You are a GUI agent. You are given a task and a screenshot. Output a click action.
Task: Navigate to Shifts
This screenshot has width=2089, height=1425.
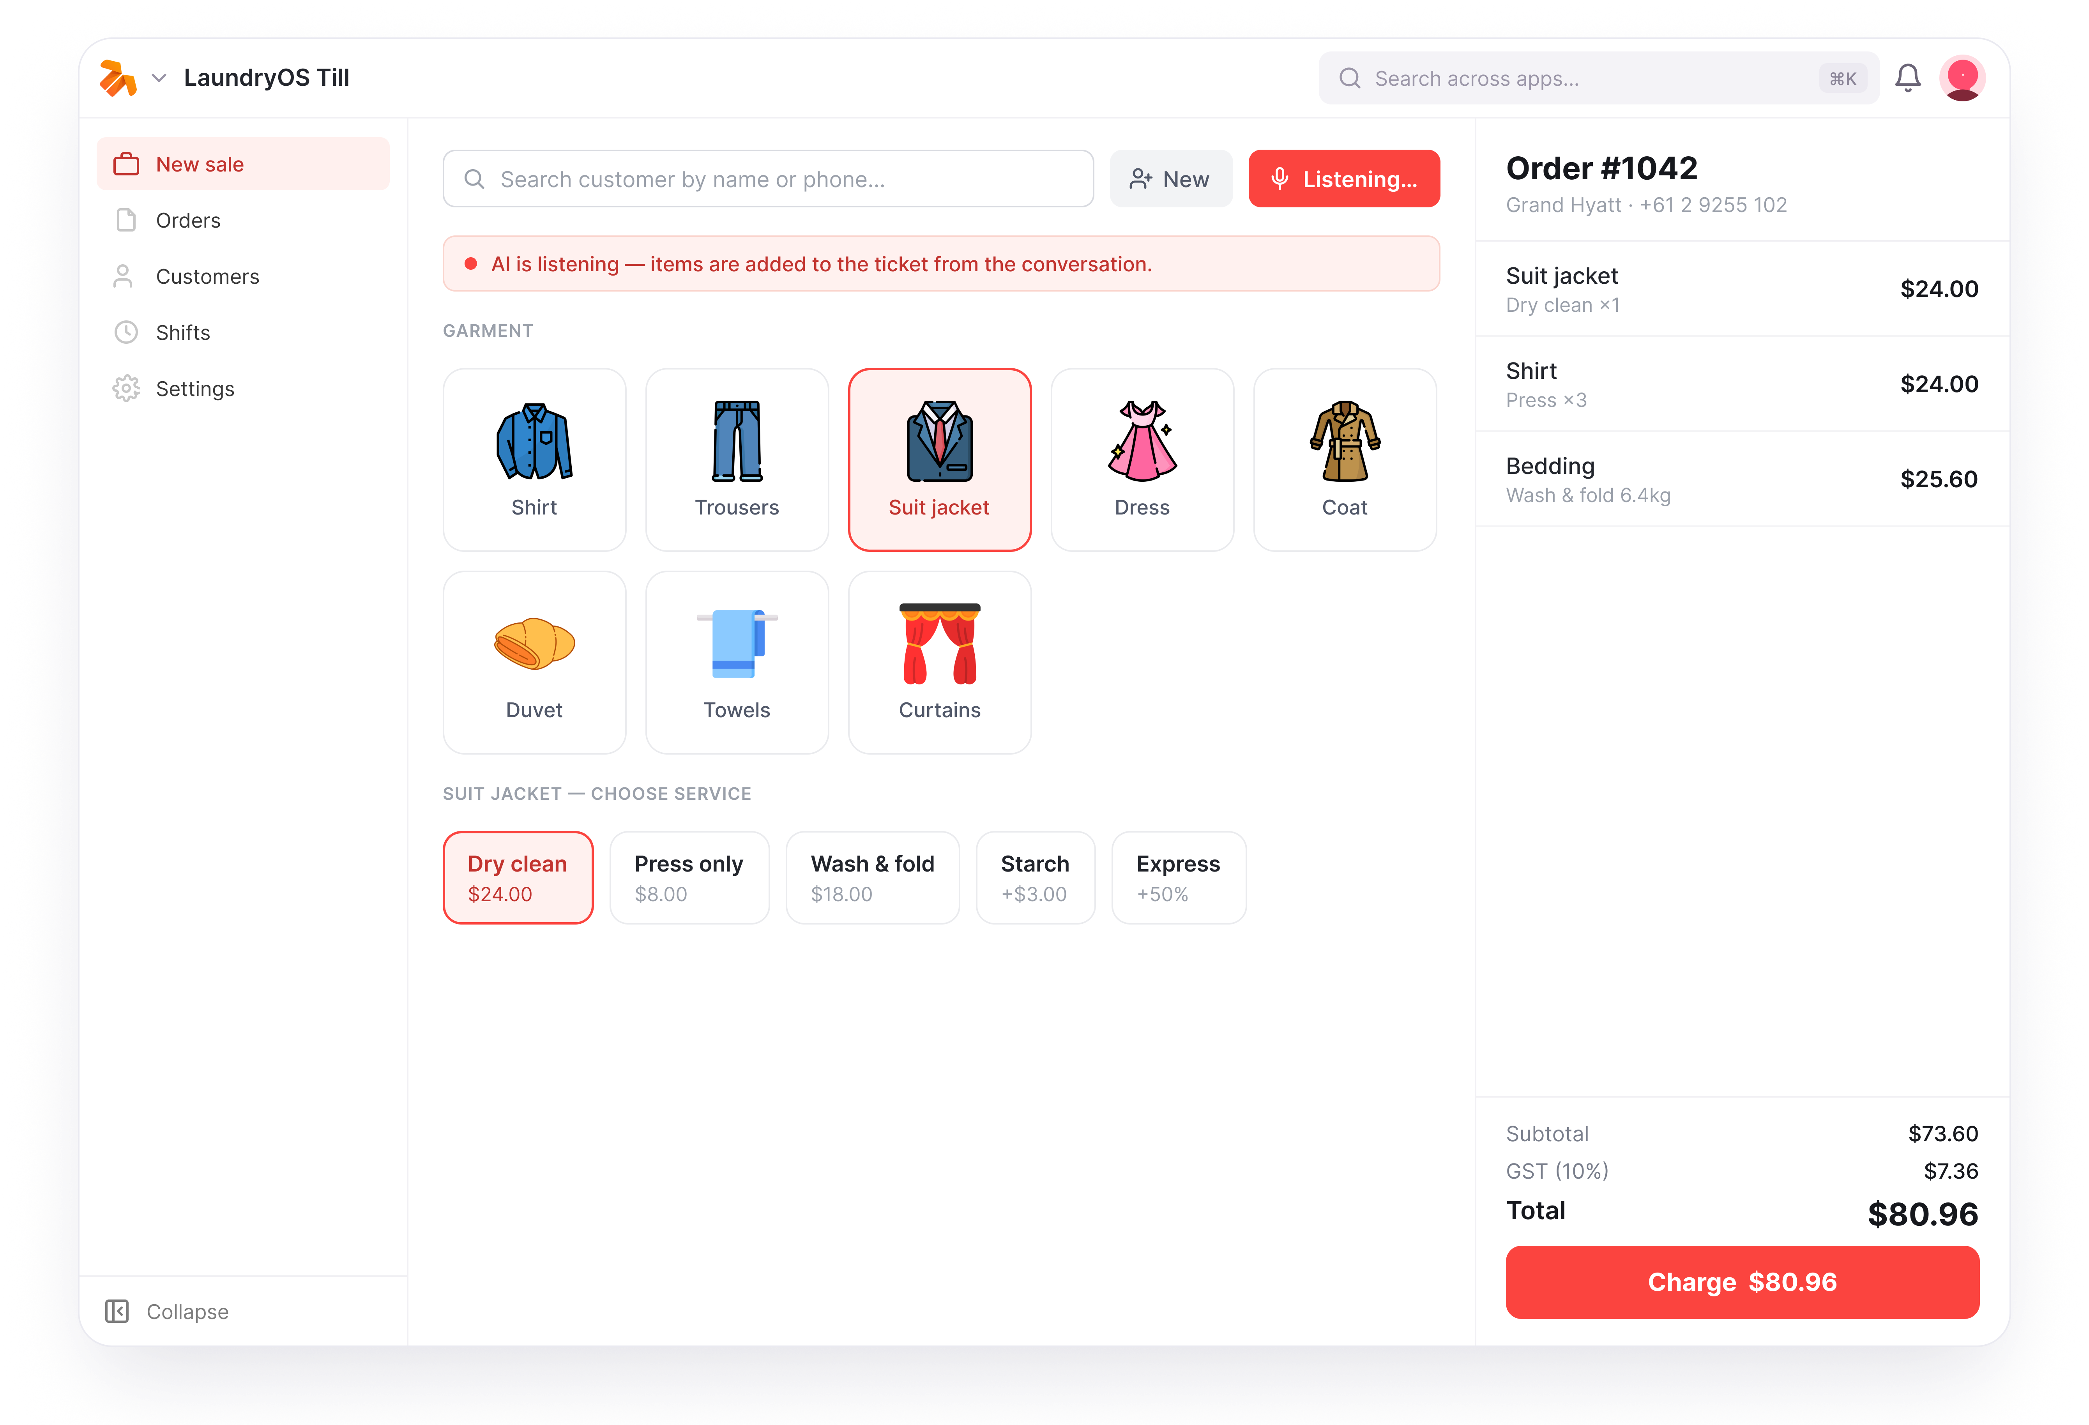[243, 332]
